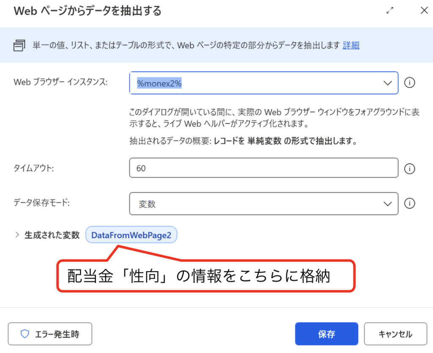This screenshot has height=353, width=433.
Task: Close the web data extraction dialog
Action: [x=424, y=11]
